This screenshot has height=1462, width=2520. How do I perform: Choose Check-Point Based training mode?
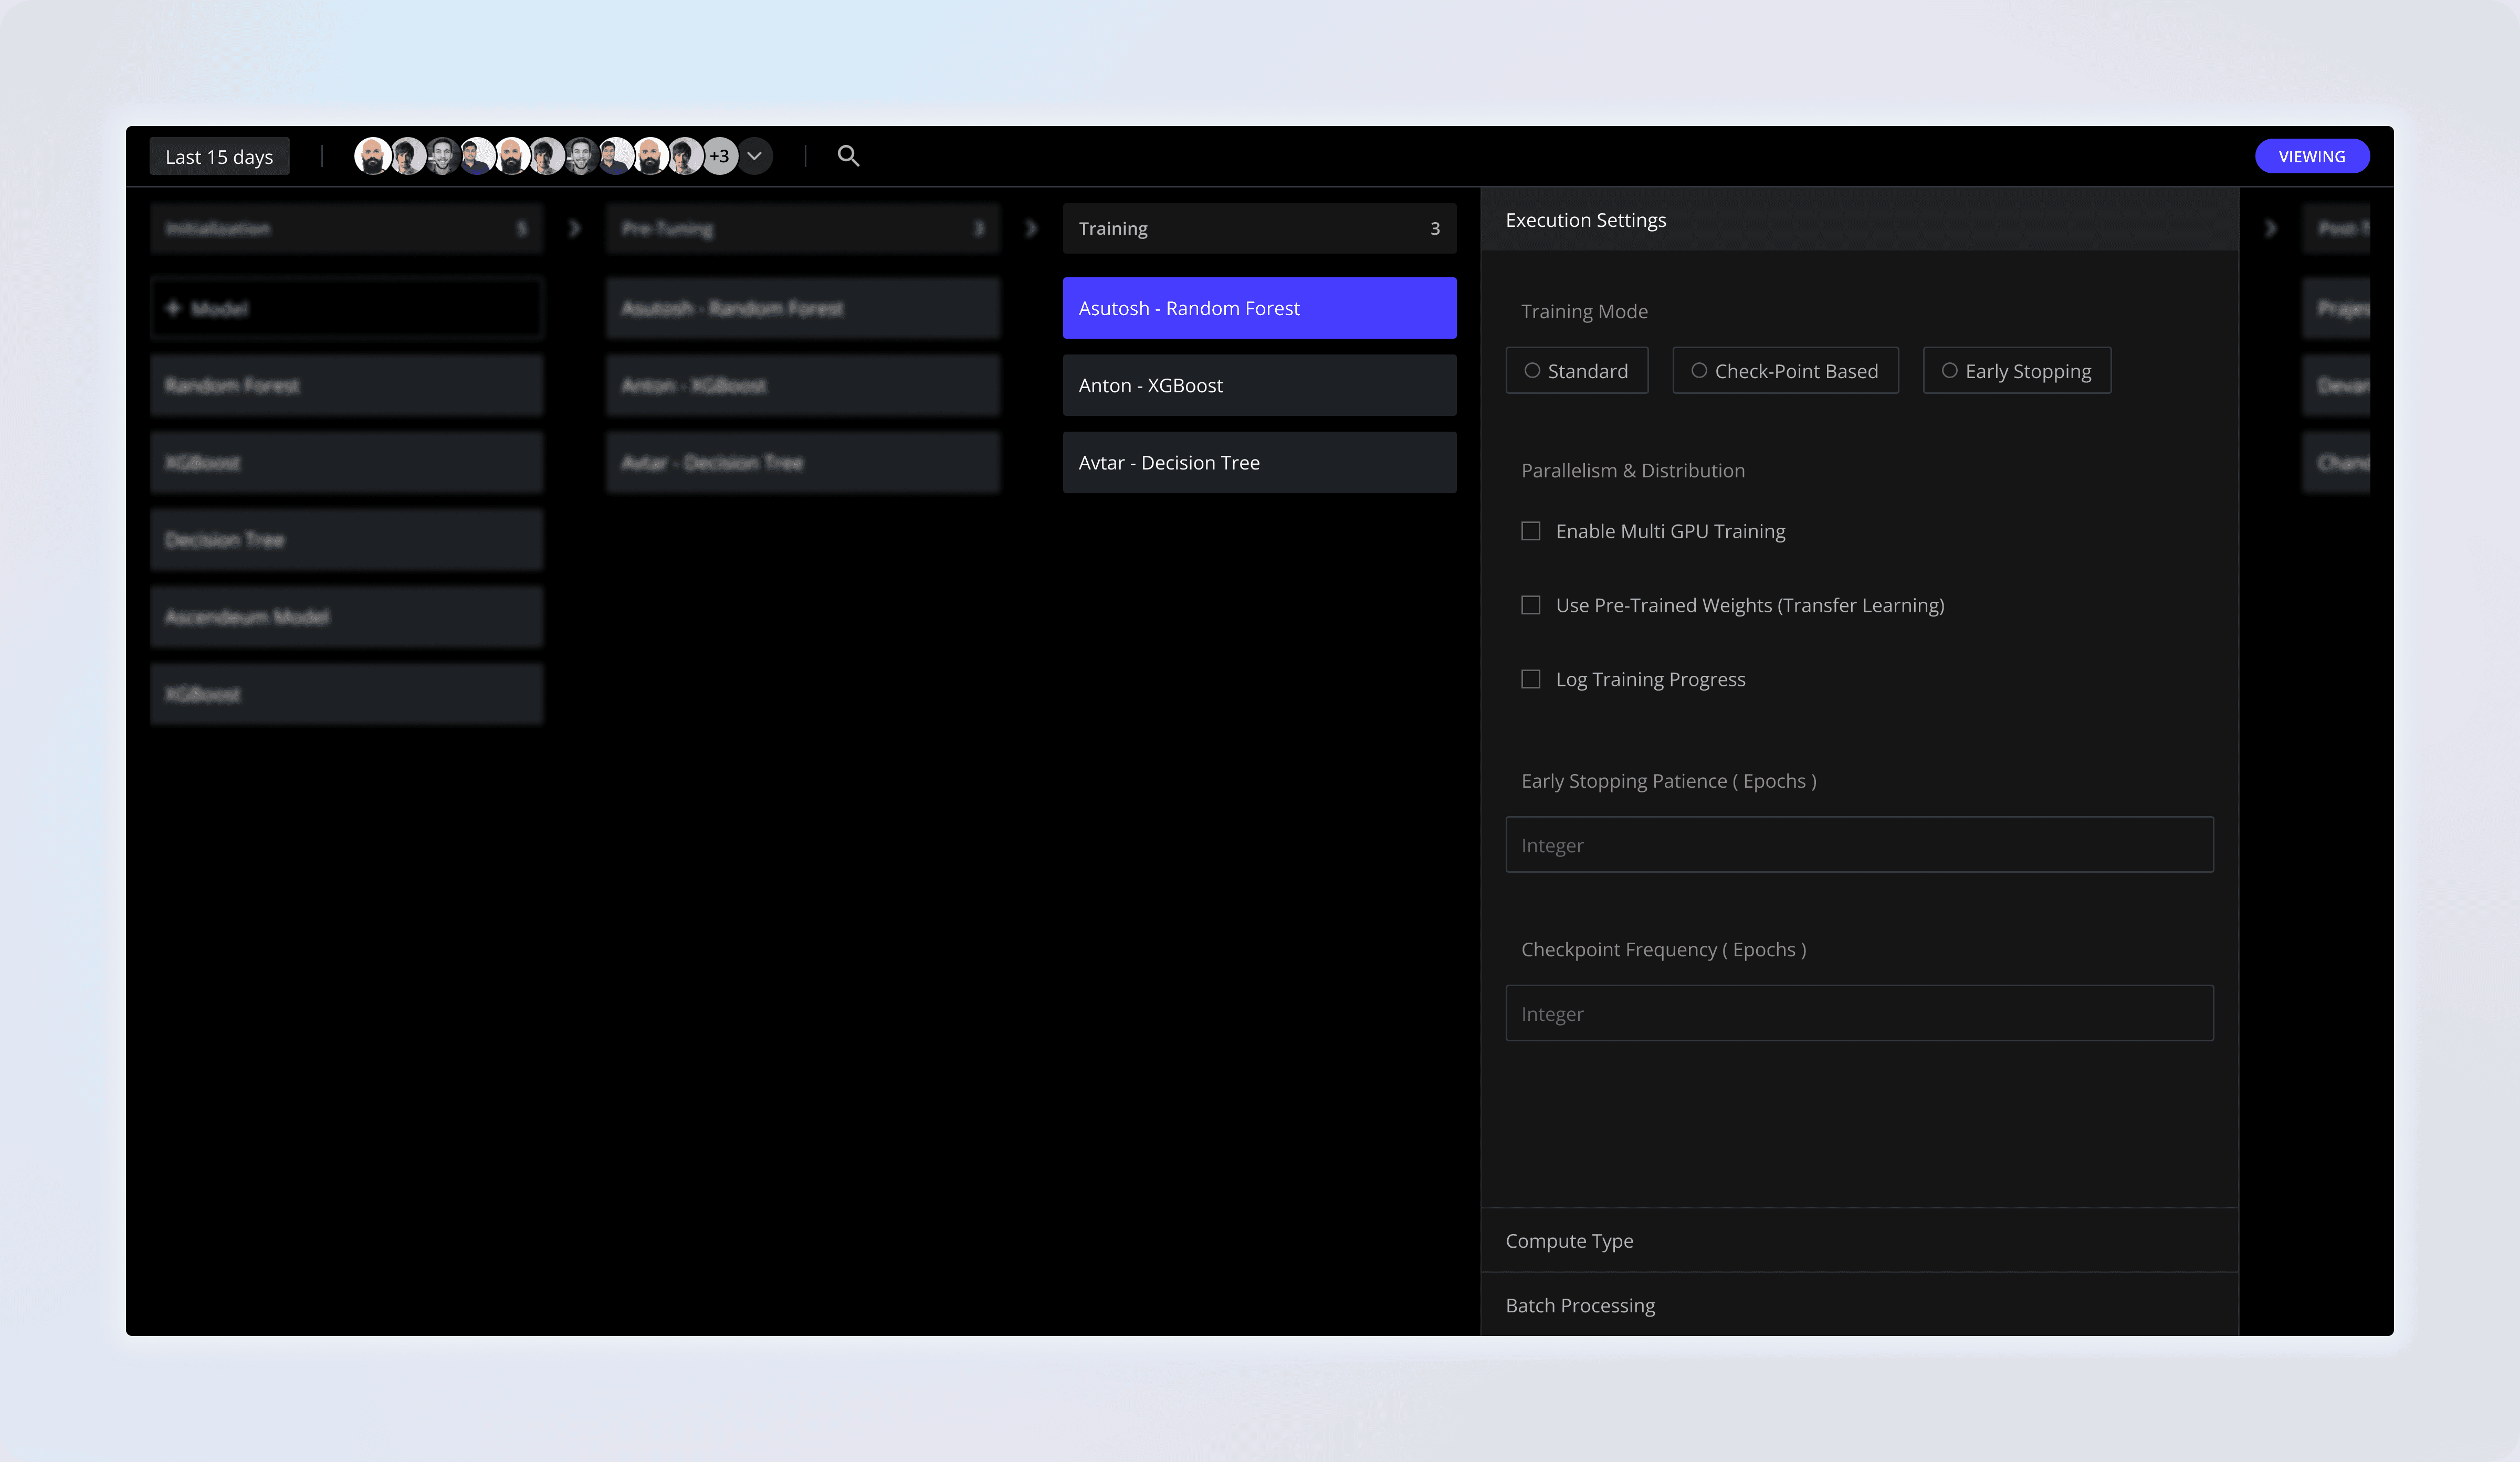pos(1785,371)
